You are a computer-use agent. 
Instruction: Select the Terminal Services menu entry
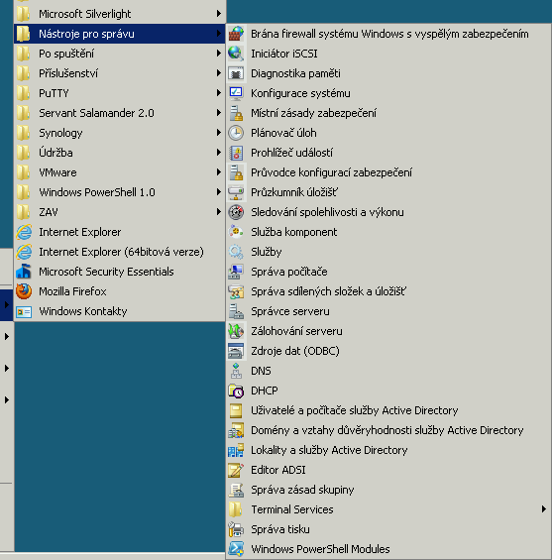[388, 509]
